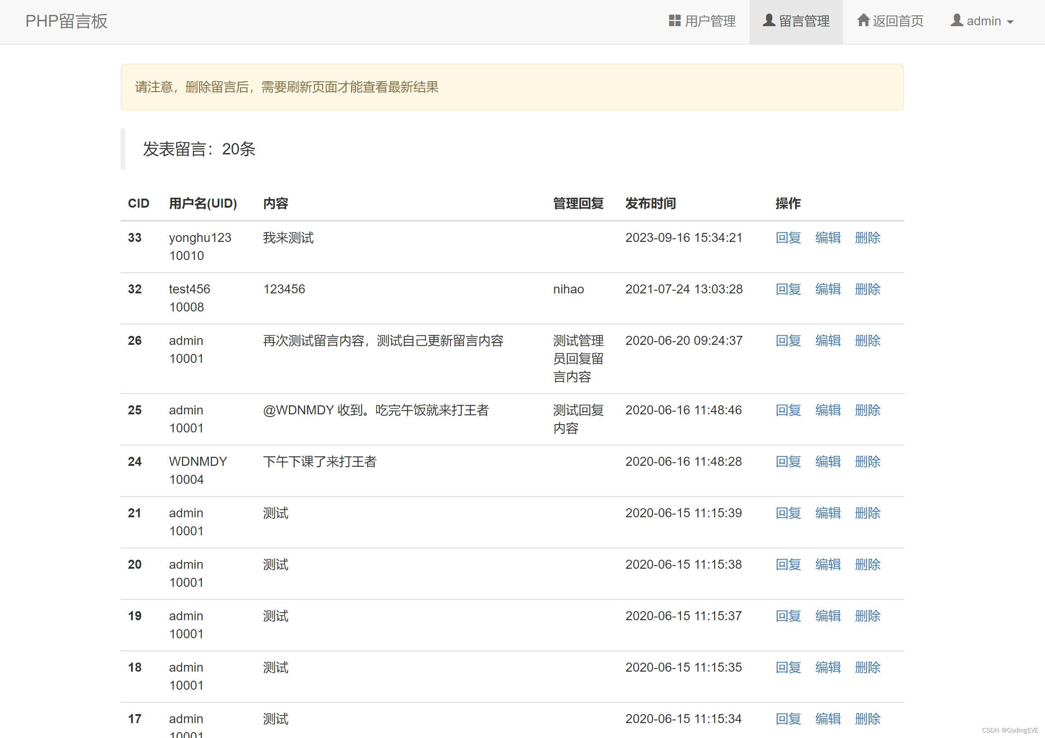1045x738 pixels.
Task: Click the 发表留言：20条 heading
Action: 199,149
